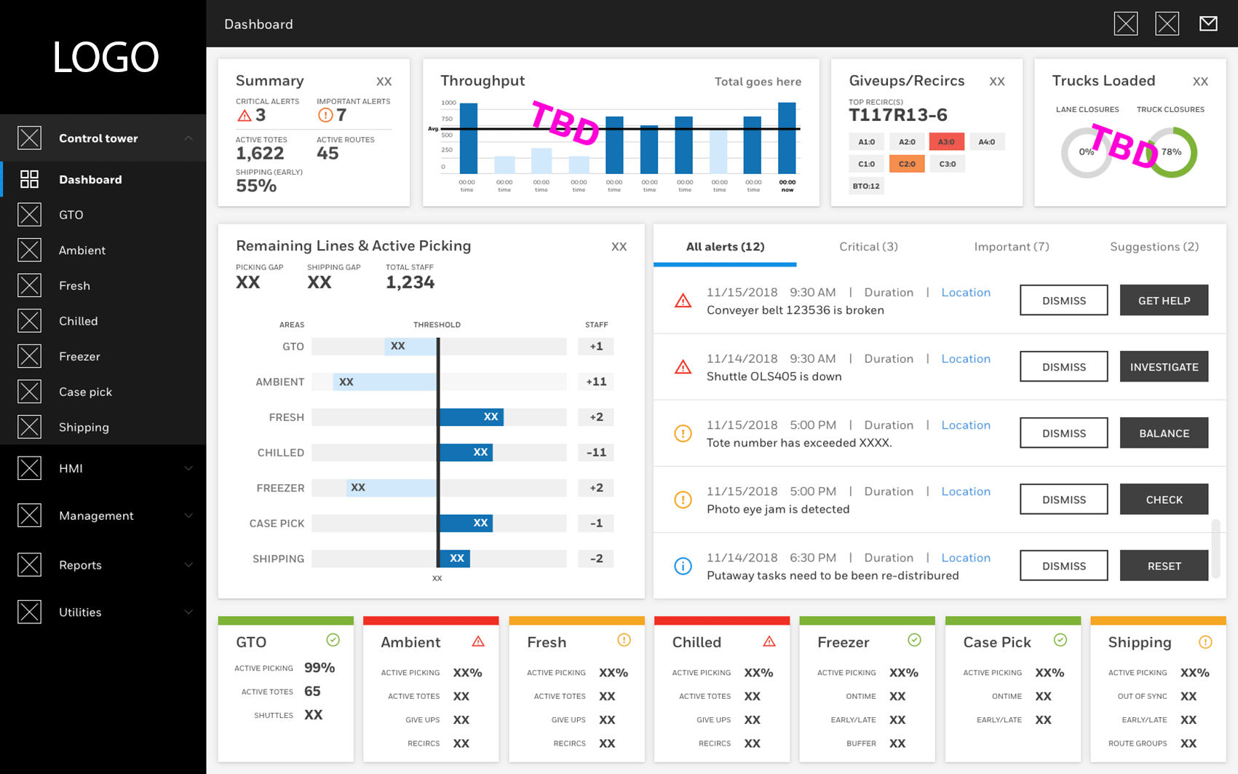Click CHECK for Photo eye jam alert

pos(1164,499)
